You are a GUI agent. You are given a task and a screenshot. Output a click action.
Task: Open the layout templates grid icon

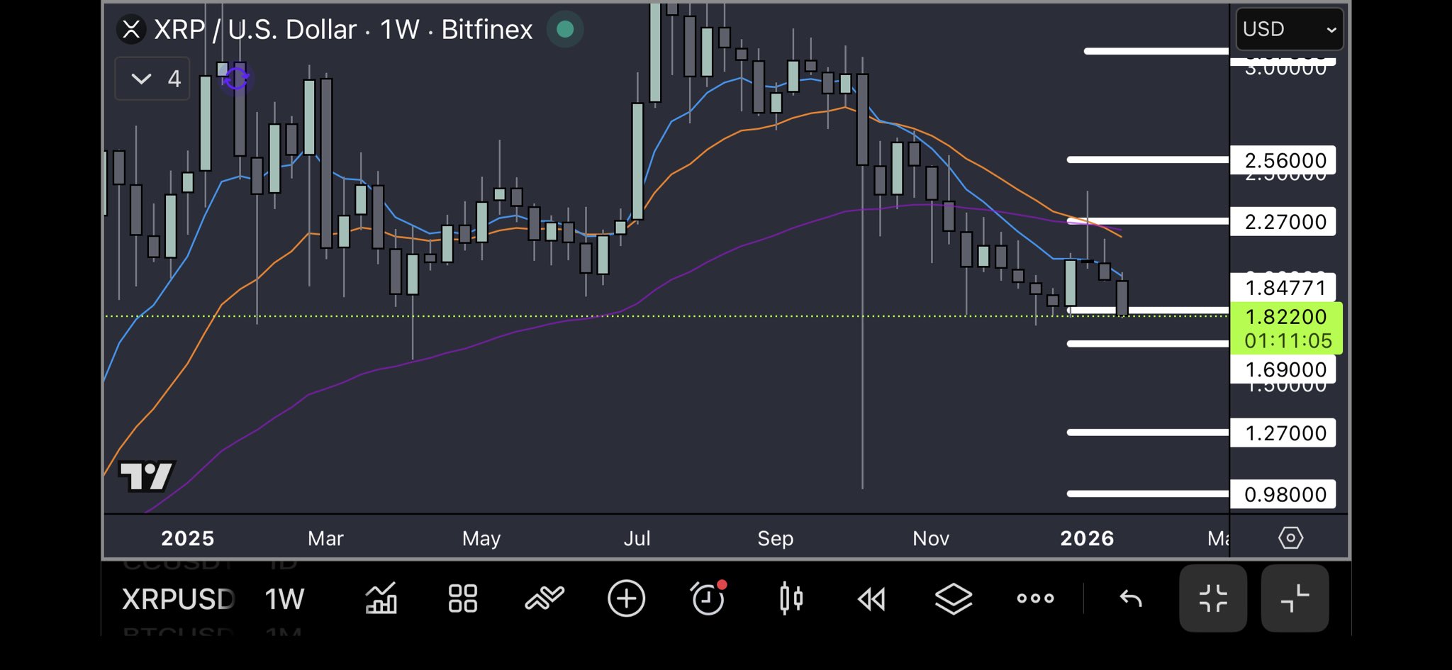point(462,599)
